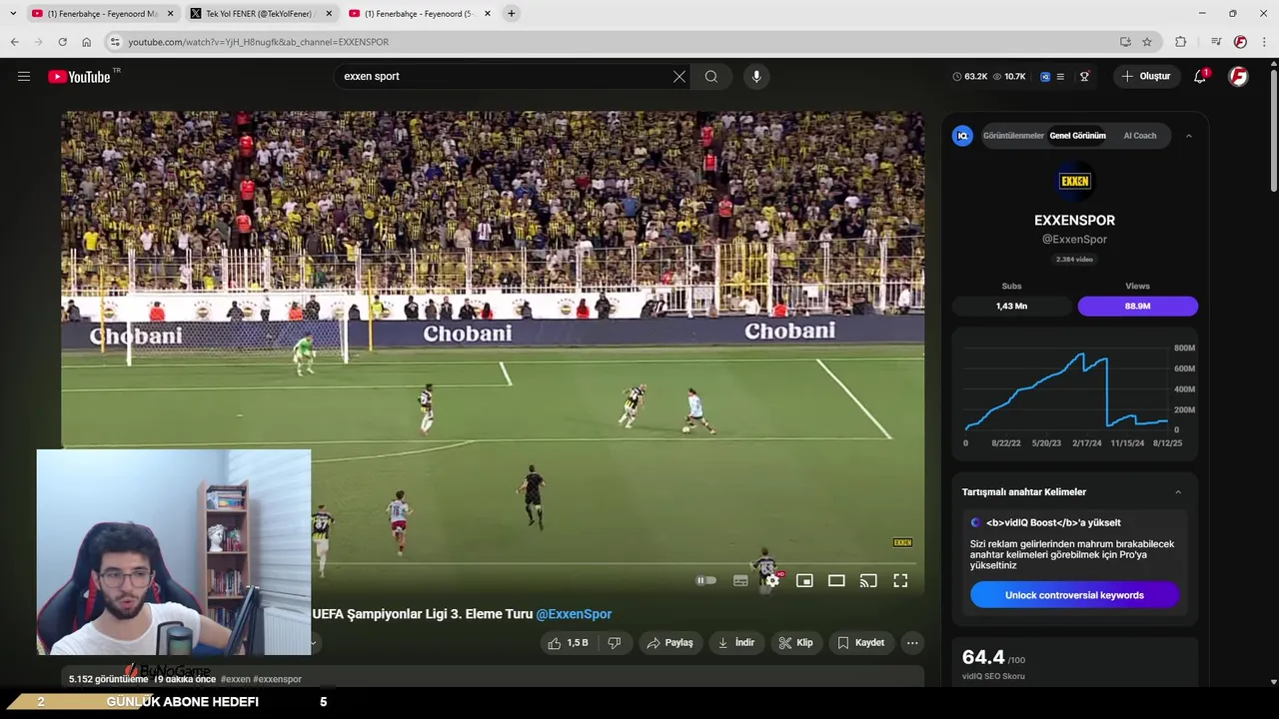Run search with magnifier button

coord(711,76)
